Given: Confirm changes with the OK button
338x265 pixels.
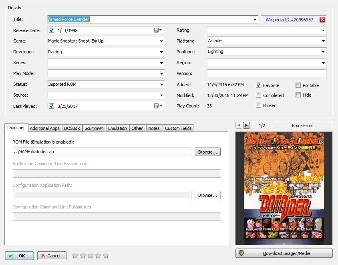Looking at the screenshot, I should click(x=19, y=256).
